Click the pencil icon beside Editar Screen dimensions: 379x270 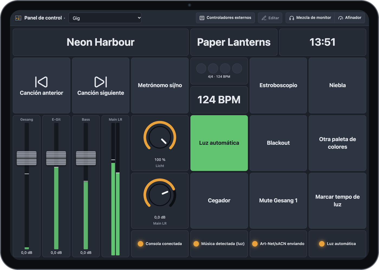coord(264,18)
